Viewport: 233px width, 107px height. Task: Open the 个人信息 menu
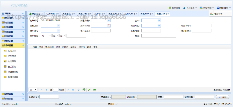pos(190,8)
